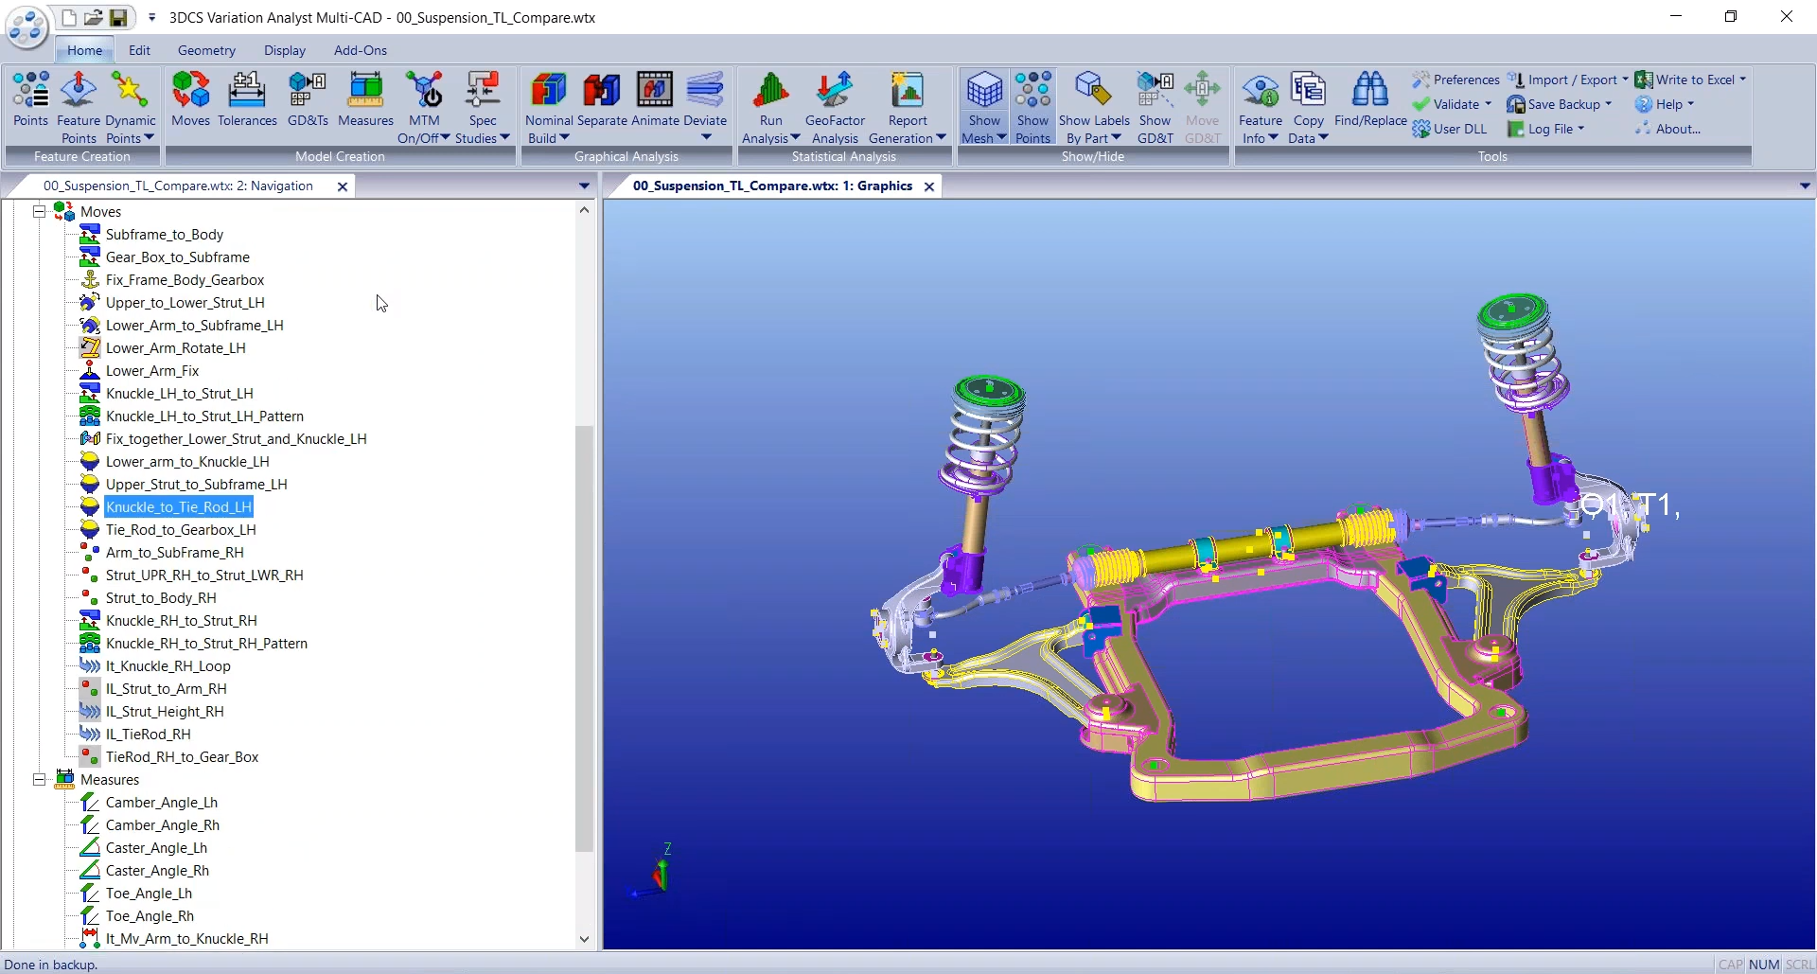Launch the Animate tool

tap(653, 99)
